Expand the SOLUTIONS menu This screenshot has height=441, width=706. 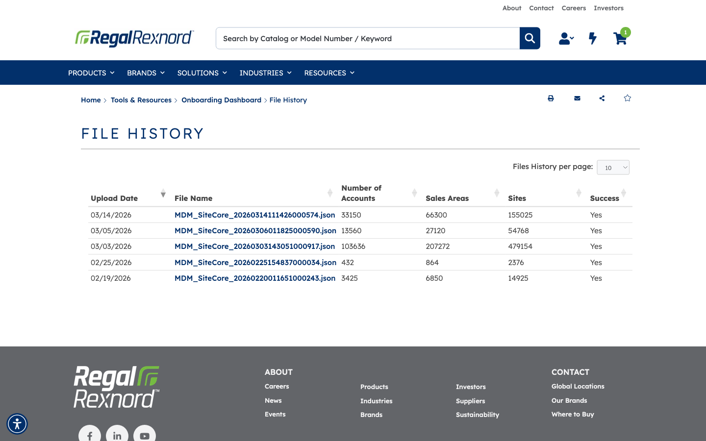coord(202,73)
